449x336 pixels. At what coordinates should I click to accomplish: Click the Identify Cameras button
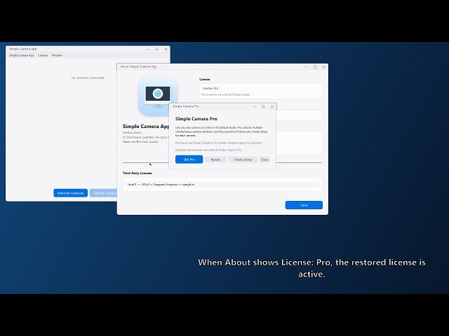(x=103, y=193)
